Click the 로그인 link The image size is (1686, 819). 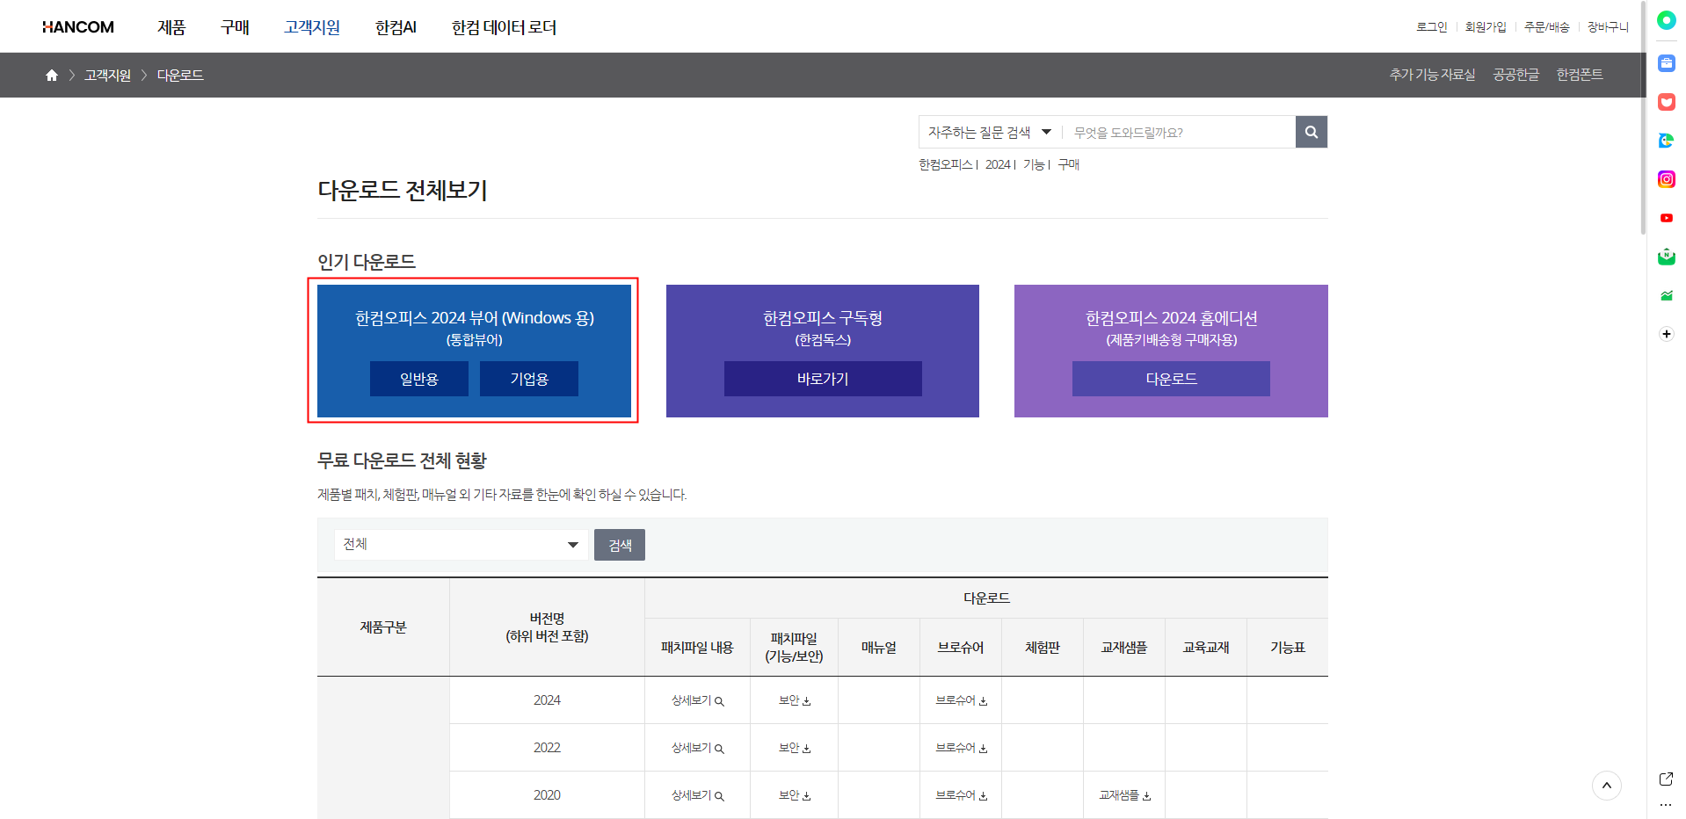point(1431,27)
